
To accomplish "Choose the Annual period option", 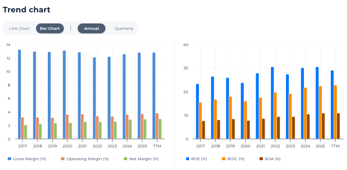I will pos(91,29).
